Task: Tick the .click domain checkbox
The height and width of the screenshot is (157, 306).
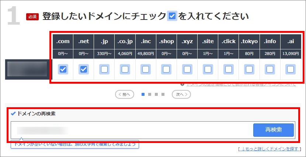Action: click(229, 69)
